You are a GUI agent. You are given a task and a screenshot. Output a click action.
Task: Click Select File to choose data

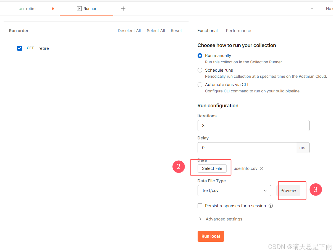(x=212, y=168)
